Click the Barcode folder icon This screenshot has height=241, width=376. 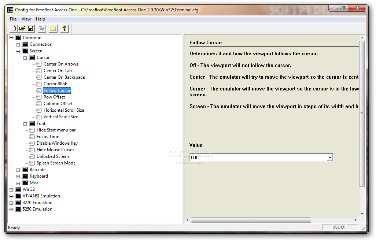(x=25, y=170)
